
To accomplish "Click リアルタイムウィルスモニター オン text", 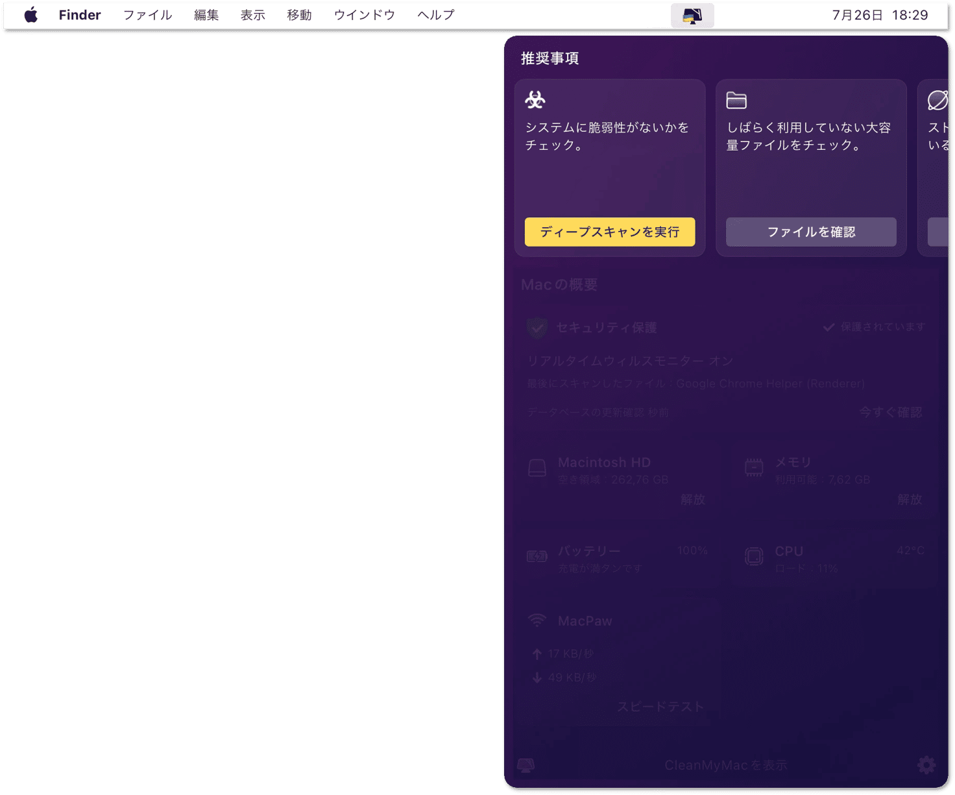I will coord(630,361).
